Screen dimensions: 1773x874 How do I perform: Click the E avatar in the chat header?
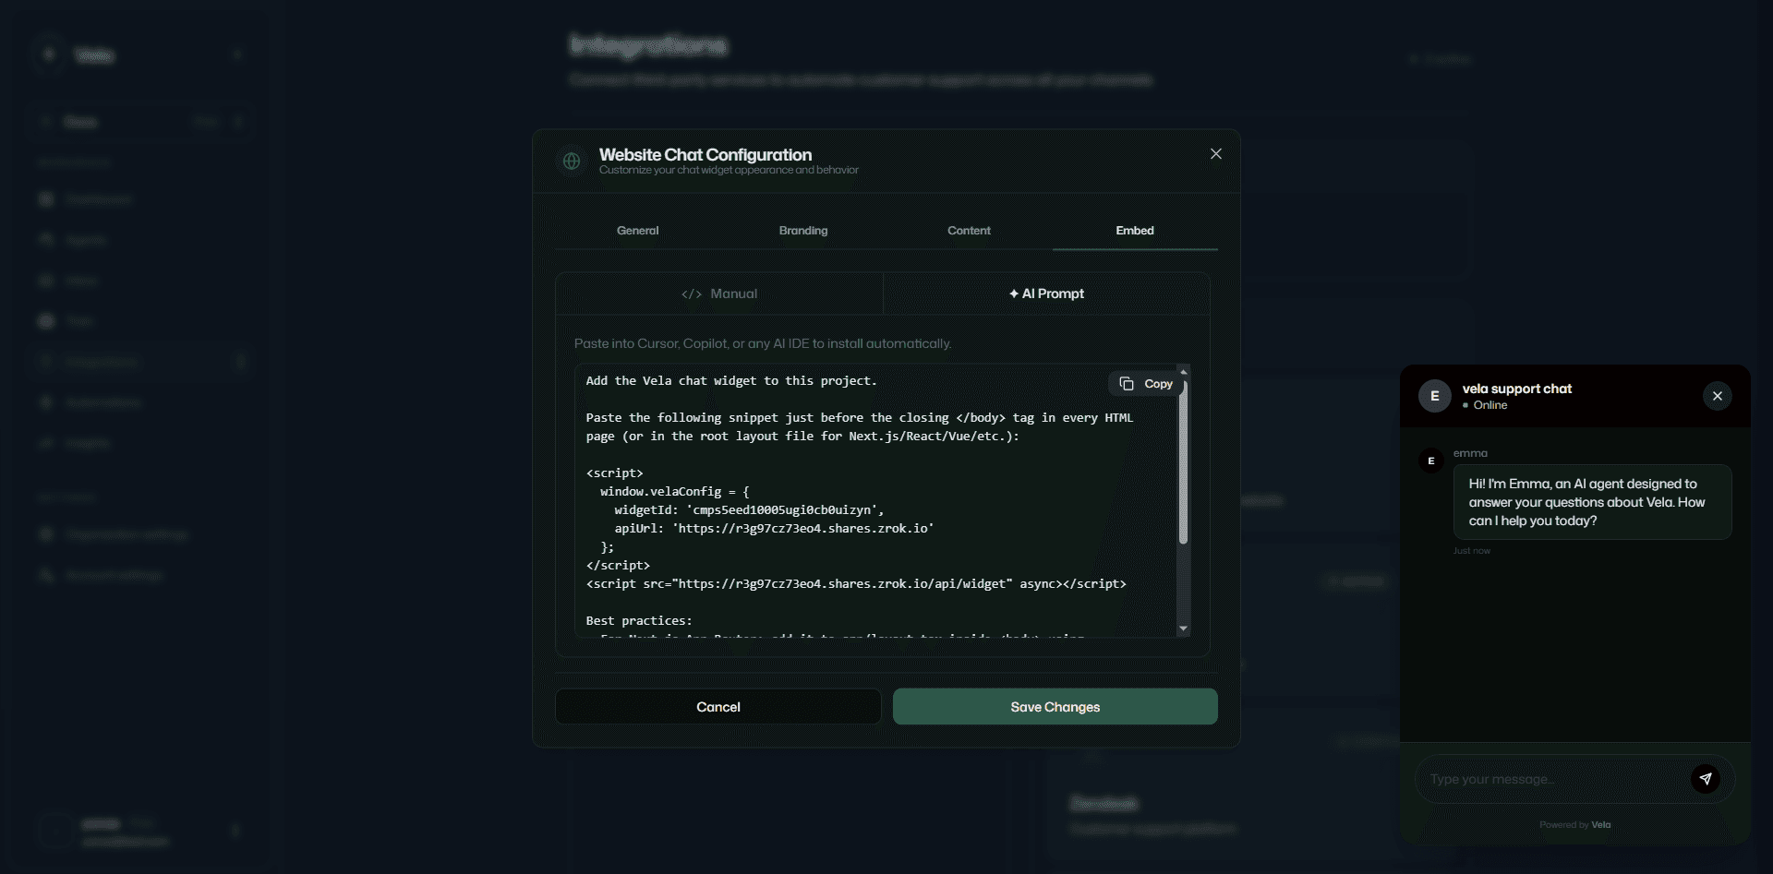click(1435, 396)
